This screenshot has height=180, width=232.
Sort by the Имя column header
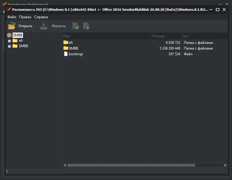107,36
